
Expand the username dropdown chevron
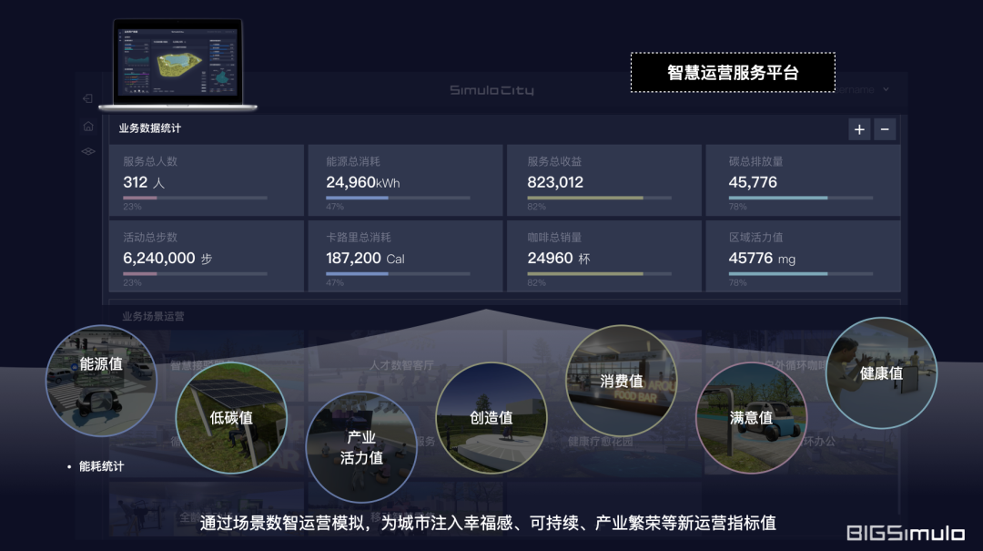point(886,90)
